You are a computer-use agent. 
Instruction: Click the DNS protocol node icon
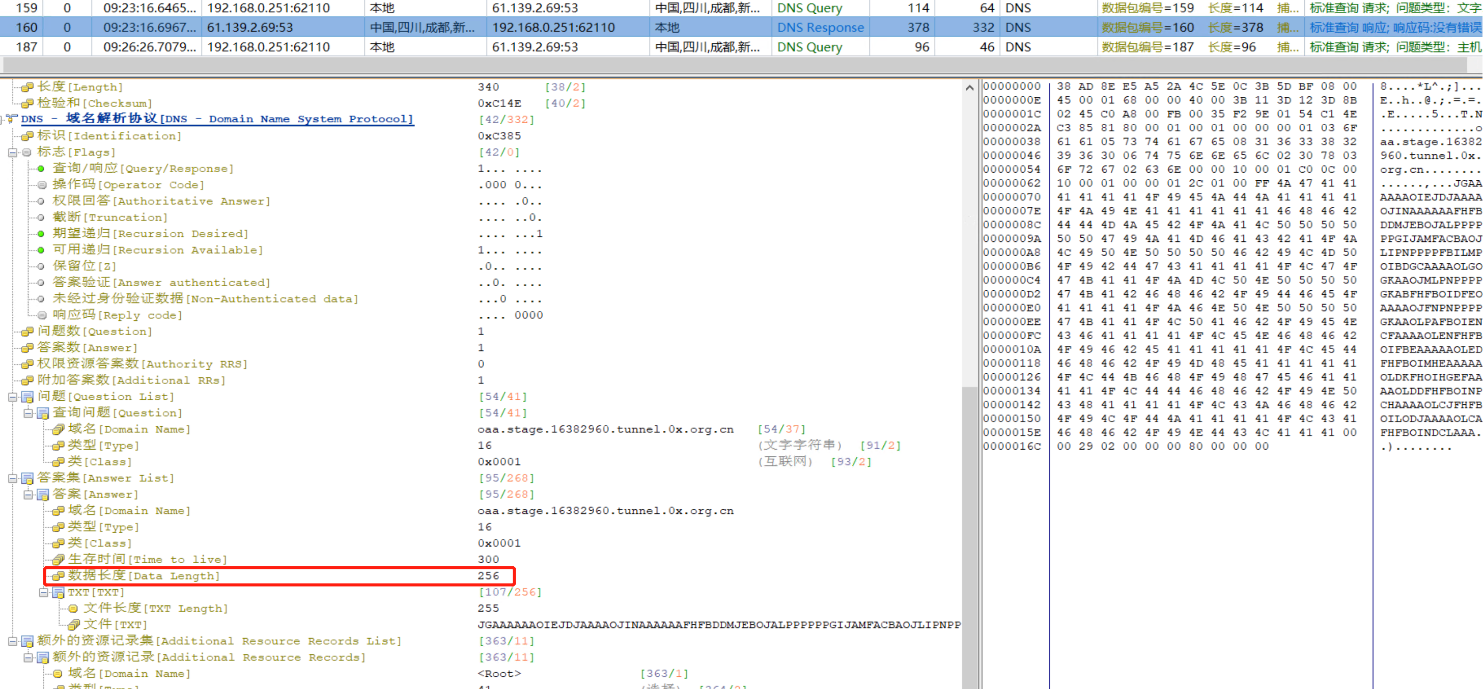click(12, 119)
